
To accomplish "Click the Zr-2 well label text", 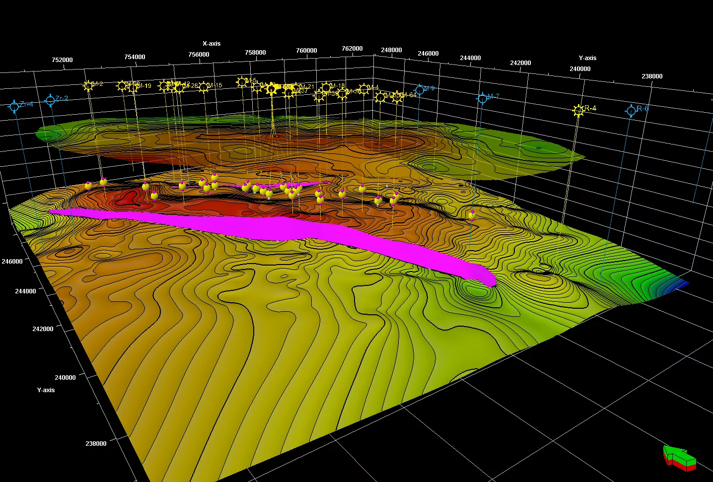I will 62,98.
